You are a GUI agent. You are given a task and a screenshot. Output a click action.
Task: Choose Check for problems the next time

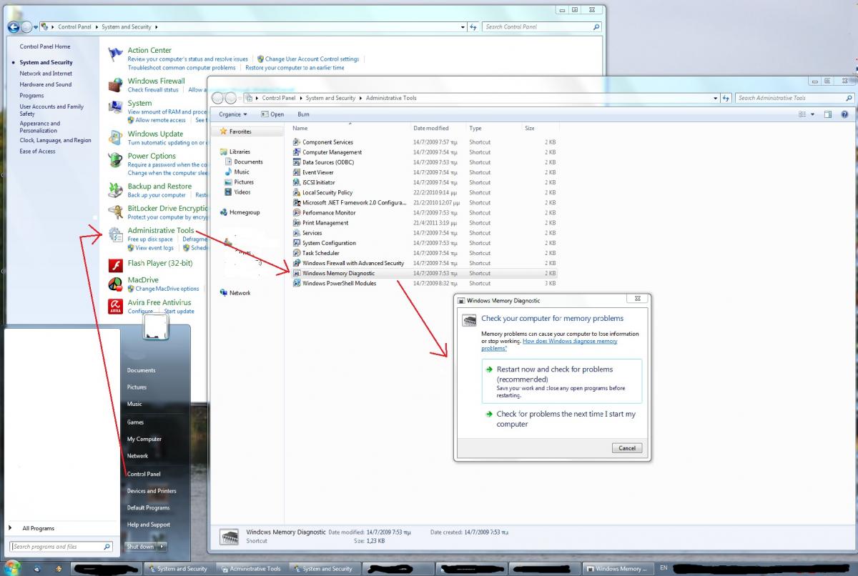pos(561,419)
